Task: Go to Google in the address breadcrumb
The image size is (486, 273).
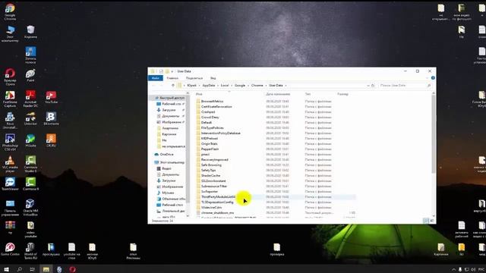Action: point(240,86)
